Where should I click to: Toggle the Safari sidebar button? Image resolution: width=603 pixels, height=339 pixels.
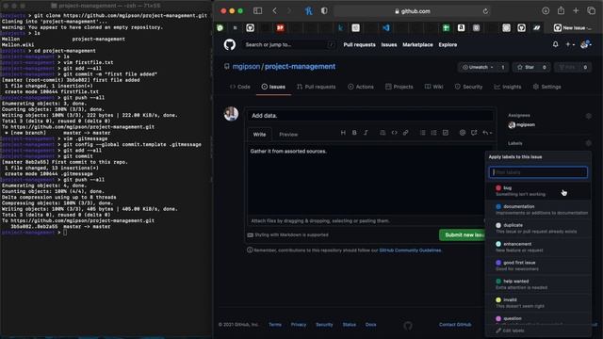point(257,11)
